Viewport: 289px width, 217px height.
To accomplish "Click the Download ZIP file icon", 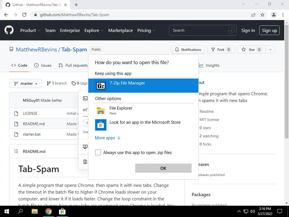I will (x=85, y=162).
